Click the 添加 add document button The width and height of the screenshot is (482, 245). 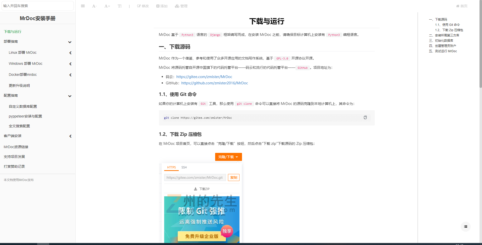162,6
